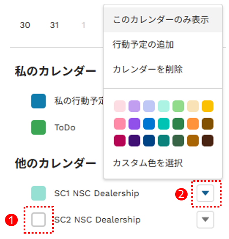Toggle the ToDo calendar green box
Viewport: 229px width, 239px height.
pyautogui.click(x=39, y=127)
